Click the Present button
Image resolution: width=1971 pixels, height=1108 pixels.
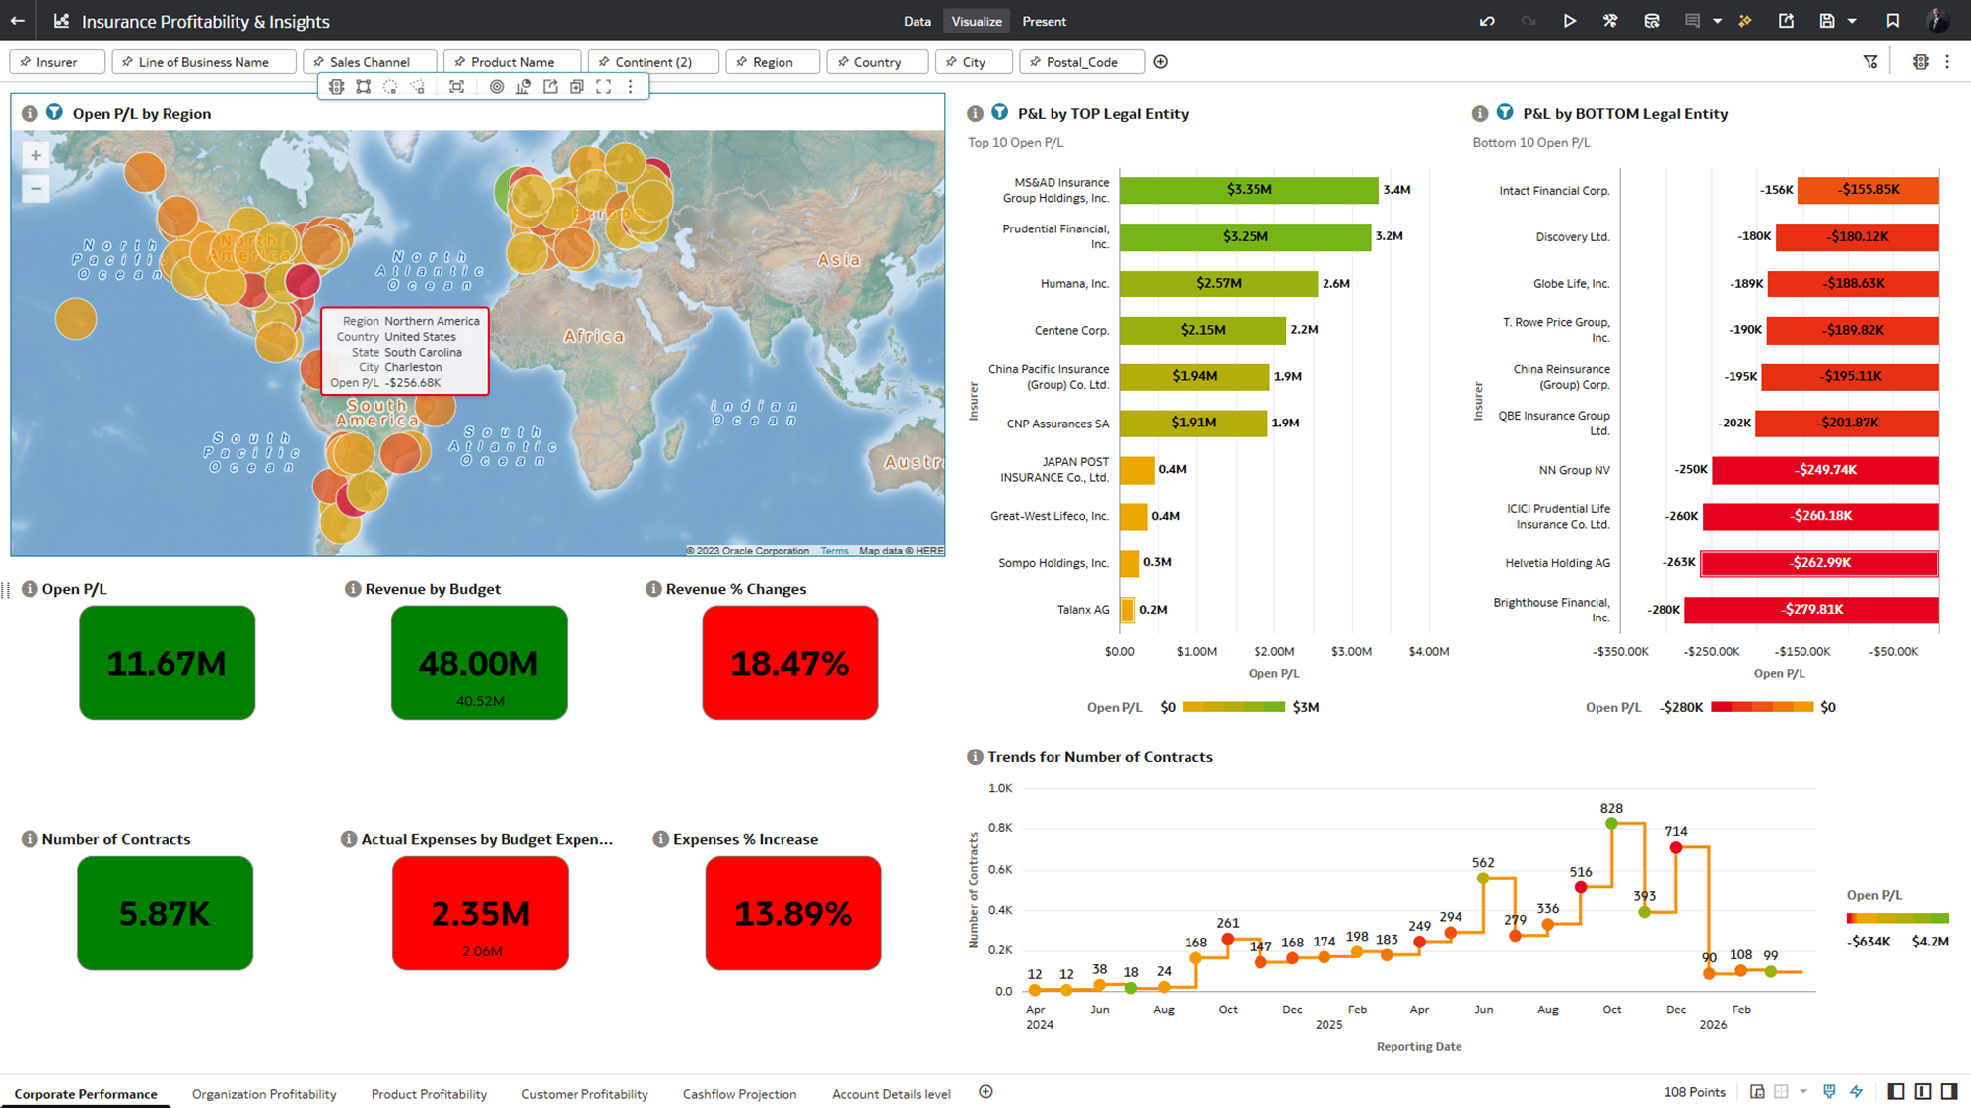[1044, 21]
